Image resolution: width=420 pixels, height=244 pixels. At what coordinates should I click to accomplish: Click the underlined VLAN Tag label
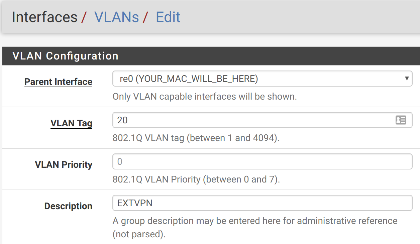71,123
